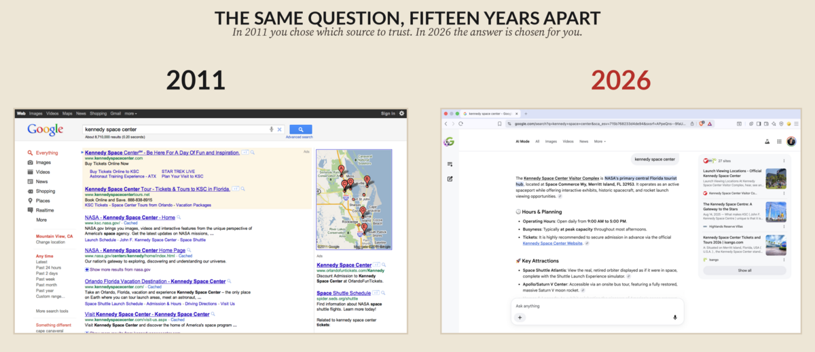This screenshot has width=815, height=352.
Task: Click the microphone in the Ask anything box
Action: [x=675, y=317]
